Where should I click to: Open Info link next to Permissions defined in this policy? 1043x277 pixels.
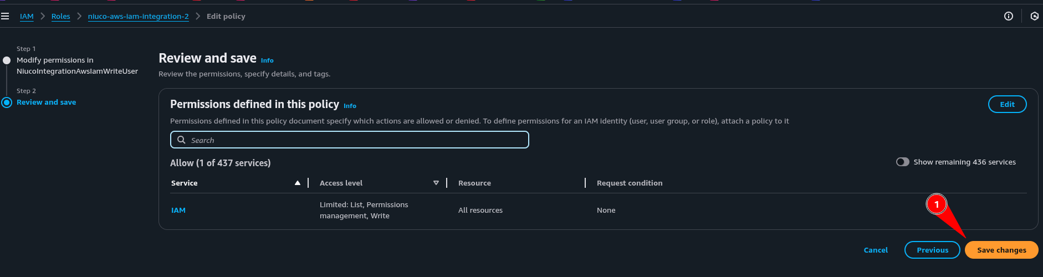point(350,106)
